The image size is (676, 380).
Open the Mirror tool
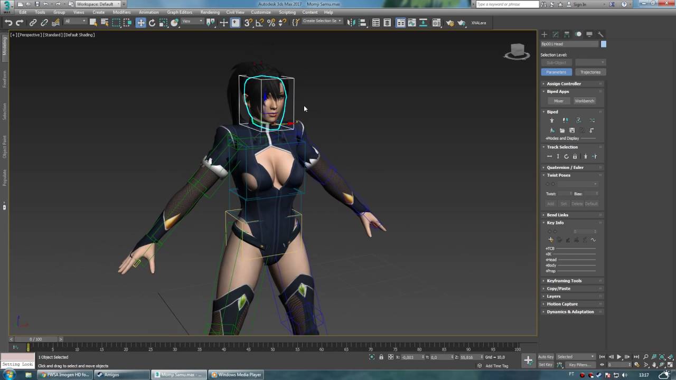tap(351, 23)
